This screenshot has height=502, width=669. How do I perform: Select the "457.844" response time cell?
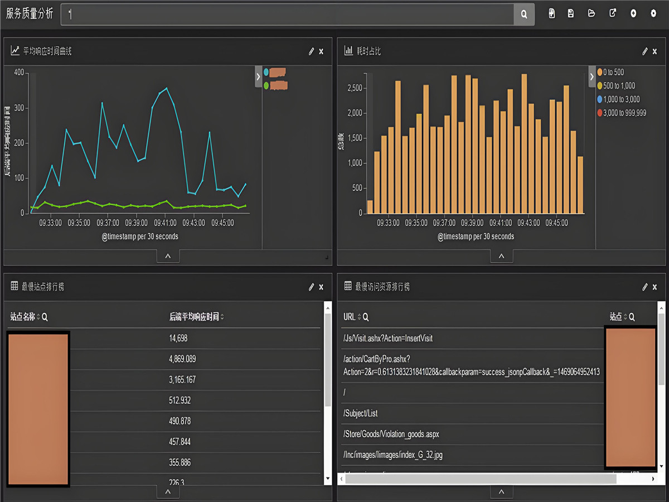(x=180, y=441)
